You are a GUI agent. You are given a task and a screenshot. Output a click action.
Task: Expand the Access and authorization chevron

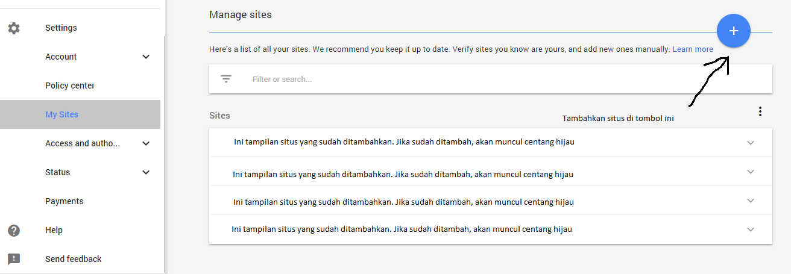click(145, 143)
